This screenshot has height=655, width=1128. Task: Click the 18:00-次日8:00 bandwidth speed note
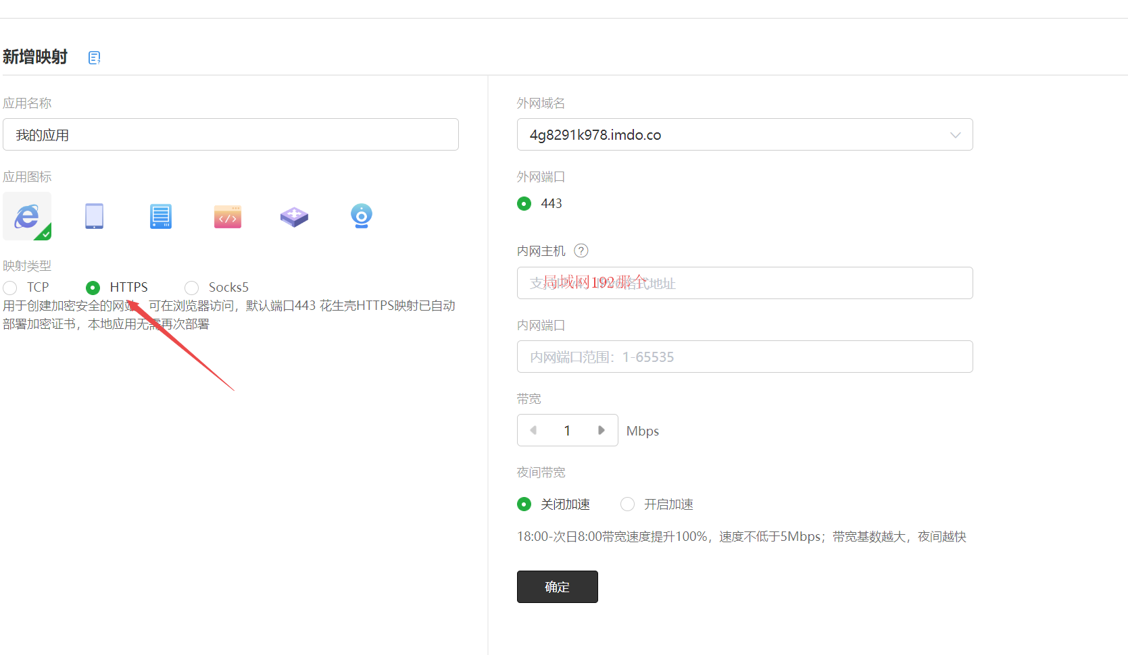pos(741,537)
